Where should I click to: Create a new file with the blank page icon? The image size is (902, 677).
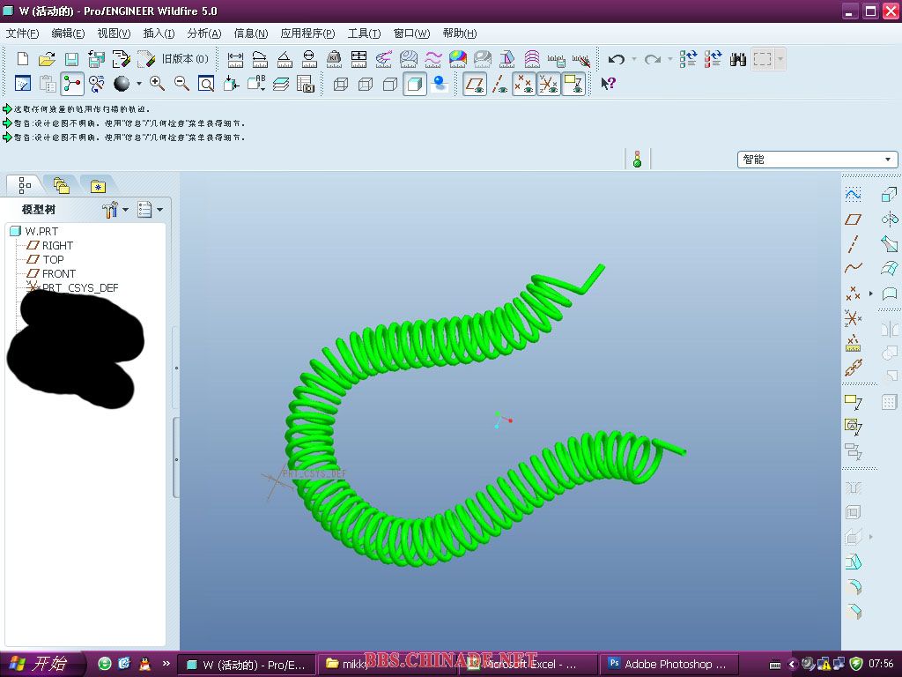pyautogui.click(x=22, y=59)
